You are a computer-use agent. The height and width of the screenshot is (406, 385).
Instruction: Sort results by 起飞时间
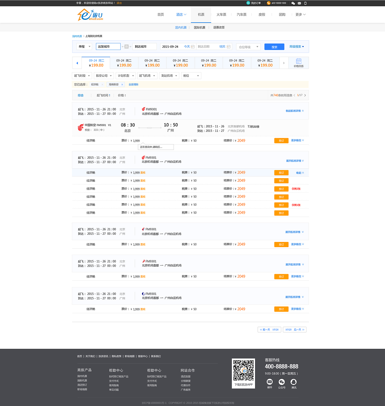point(103,95)
